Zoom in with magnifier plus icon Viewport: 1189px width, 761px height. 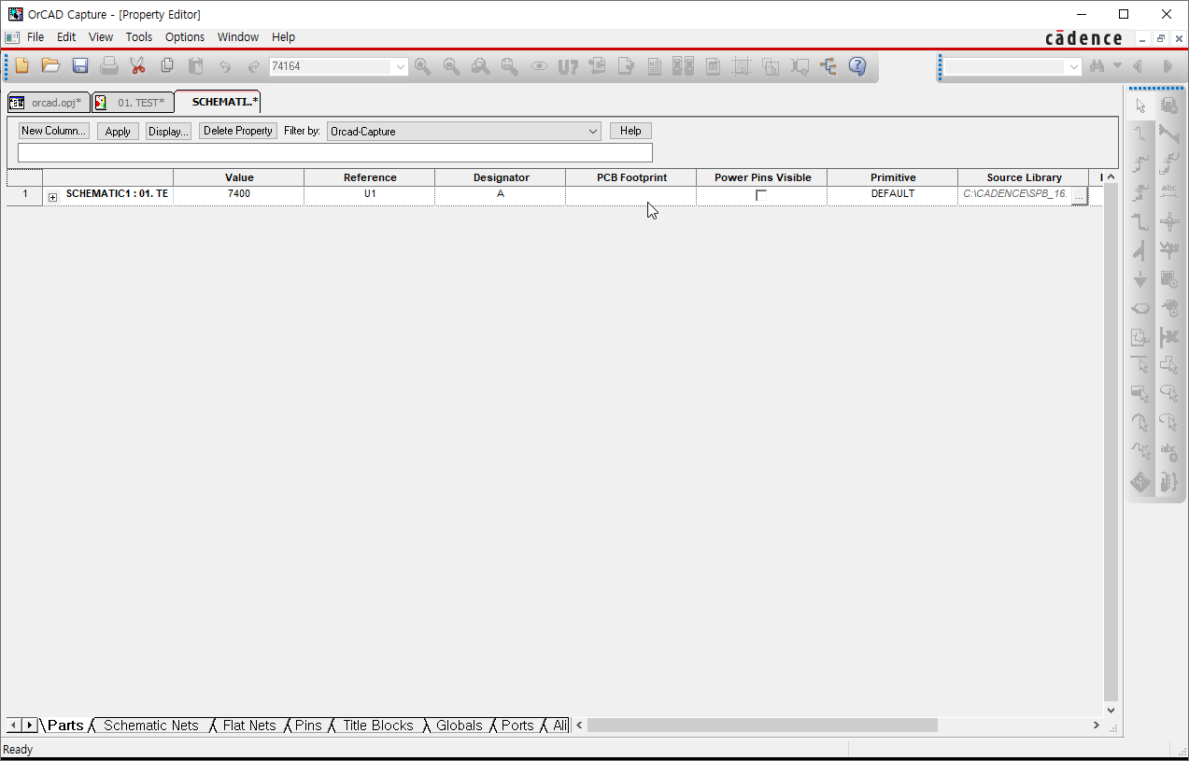coord(422,66)
